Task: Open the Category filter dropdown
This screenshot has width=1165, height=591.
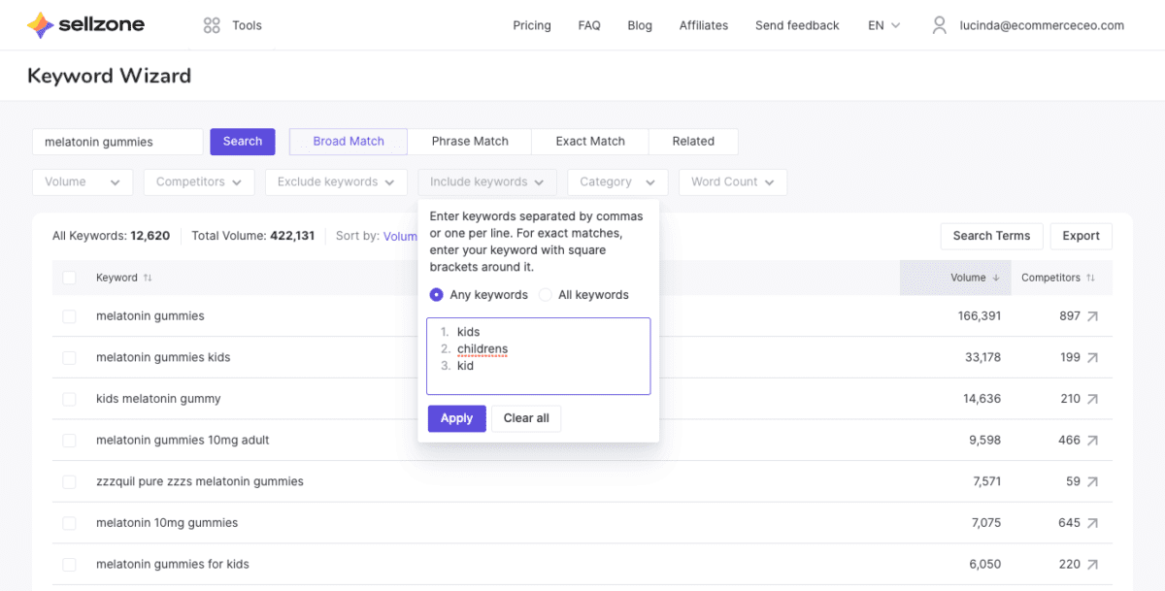Action: tap(617, 182)
